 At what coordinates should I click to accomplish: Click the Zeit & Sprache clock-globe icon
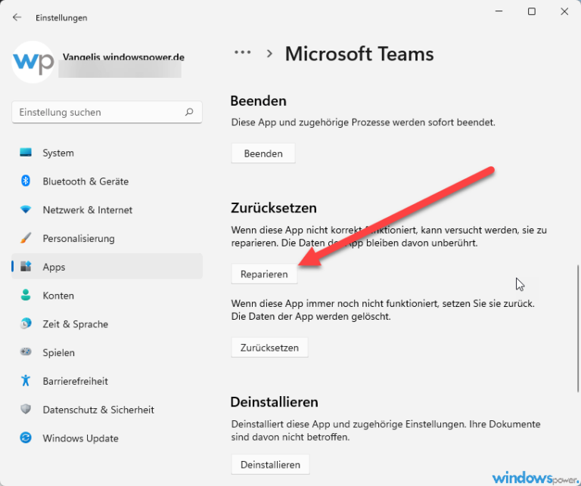pyautogui.click(x=26, y=323)
